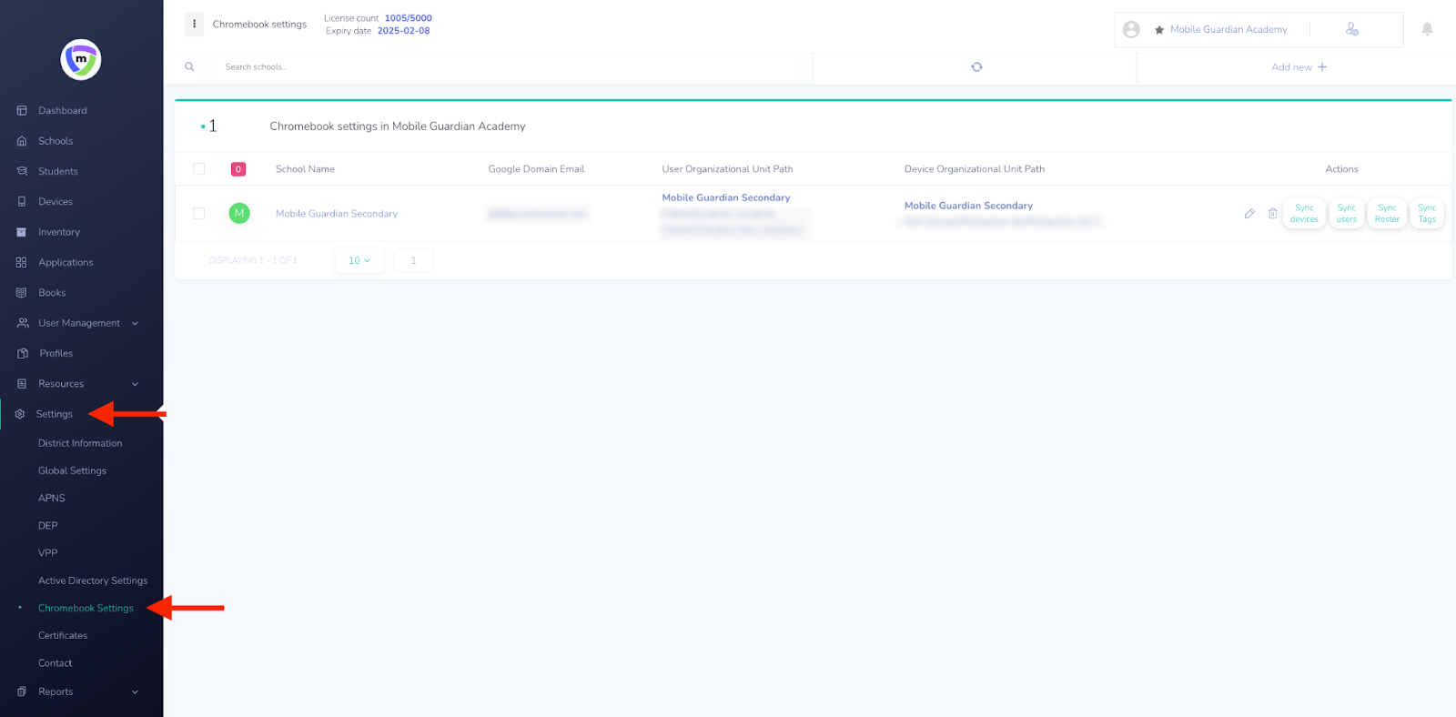The width and height of the screenshot is (1456, 717).
Task: Open the notifications bell icon
Action: [1427, 29]
